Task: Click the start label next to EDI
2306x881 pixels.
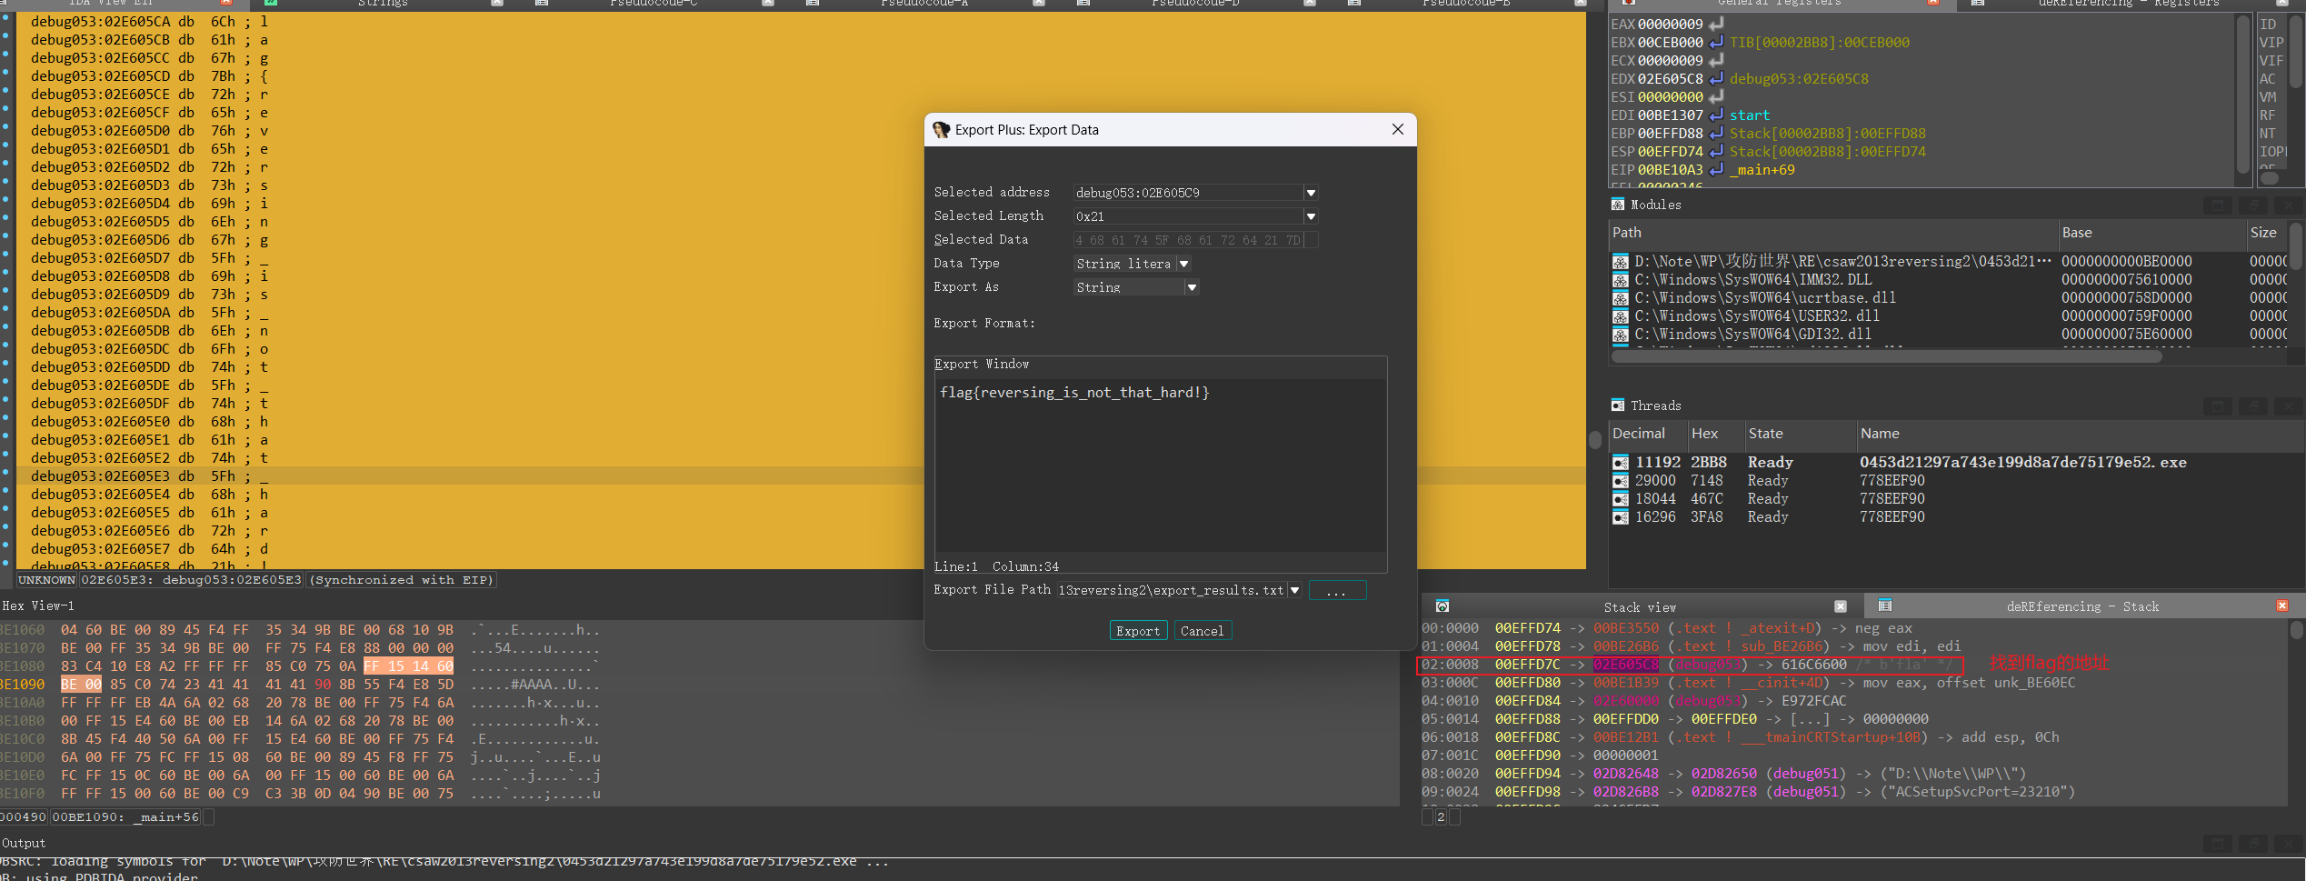Action: (1749, 115)
